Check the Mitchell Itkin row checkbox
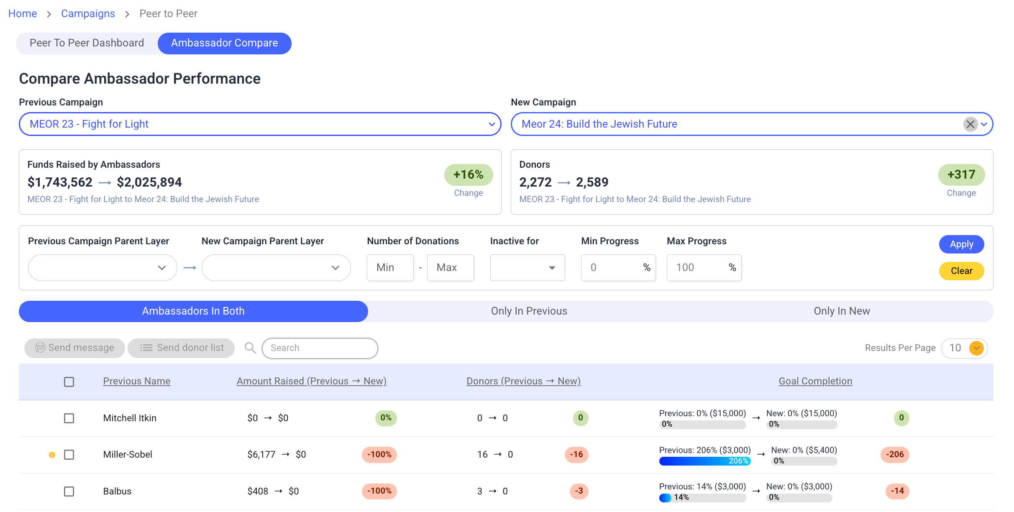The height and width of the screenshot is (512, 1014). (x=69, y=418)
